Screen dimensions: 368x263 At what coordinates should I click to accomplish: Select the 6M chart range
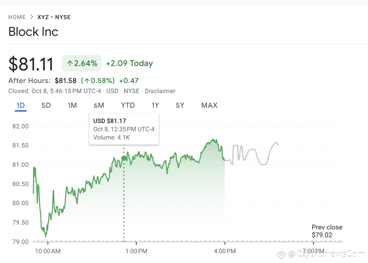click(99, 105)
